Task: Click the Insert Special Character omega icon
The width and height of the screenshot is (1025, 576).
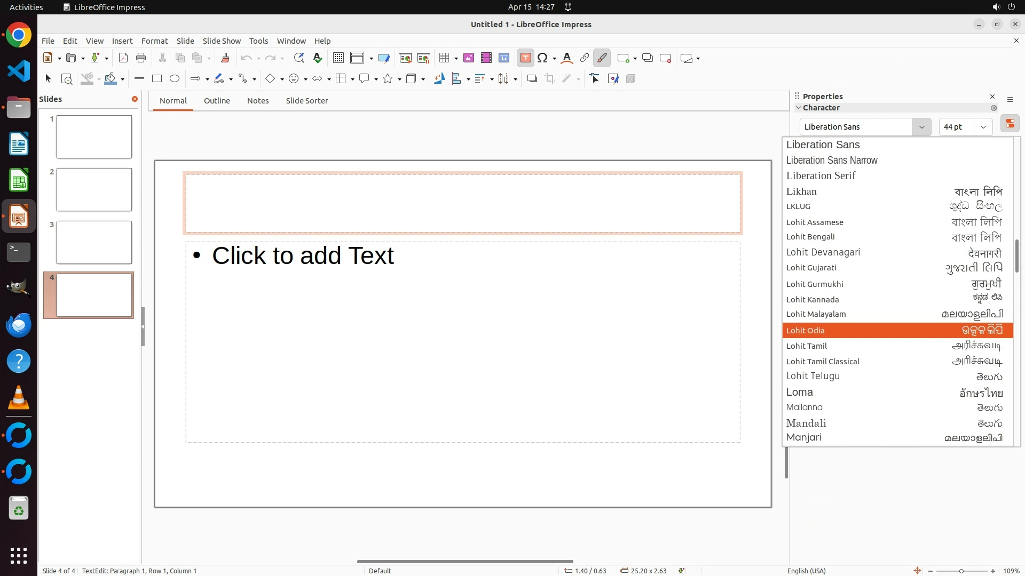Action: coord(542,58)
